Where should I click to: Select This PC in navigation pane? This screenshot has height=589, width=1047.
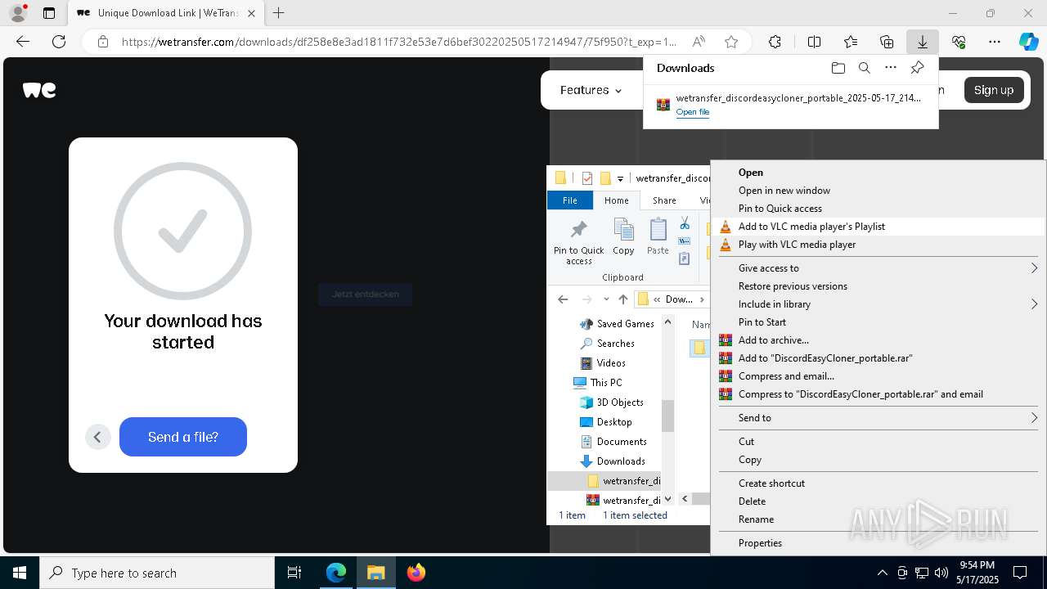point(606,383)
